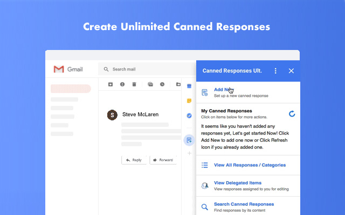The width and height of the screenshot is (345, 215).
Task: Click the sender name Steve McLaren
Action: [140, 114]
